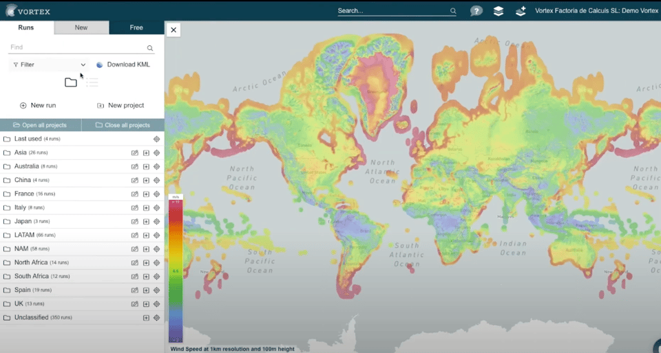Switch to list view mode
Viewport: 661px width, 353px height.
pyautogui.click(x=92, y=82)
